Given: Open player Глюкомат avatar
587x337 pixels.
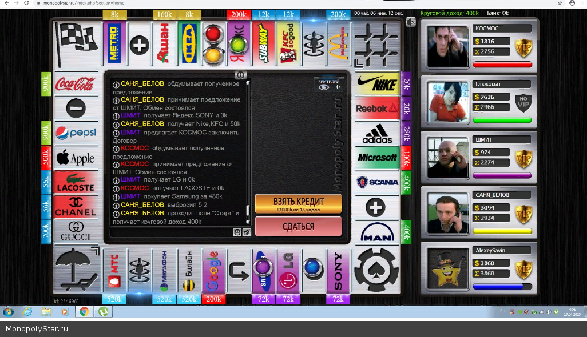Looking at the screenshot, I should pos(447,102).
